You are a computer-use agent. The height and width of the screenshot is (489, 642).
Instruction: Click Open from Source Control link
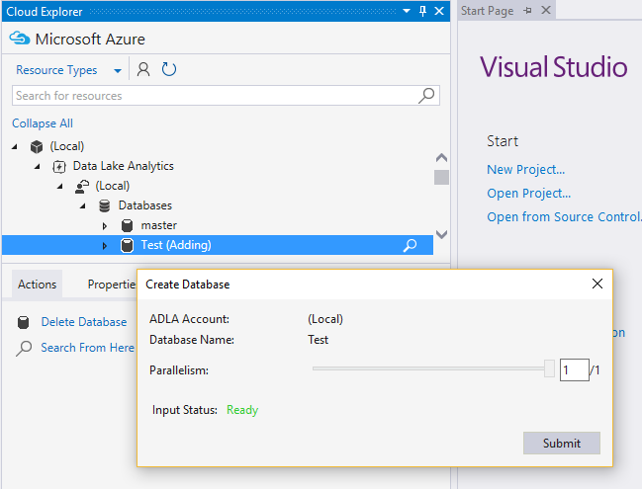tap(564, 216)
